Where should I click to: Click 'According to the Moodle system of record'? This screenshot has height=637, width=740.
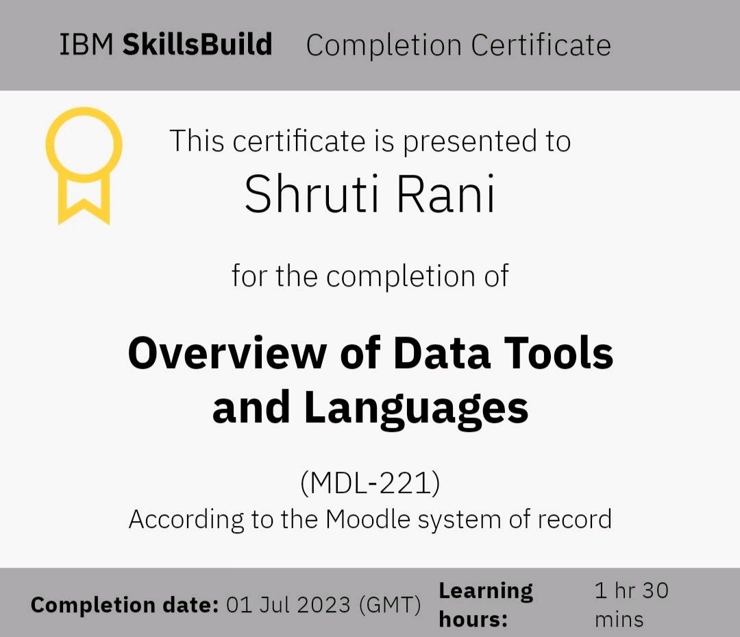coord(371,520)
